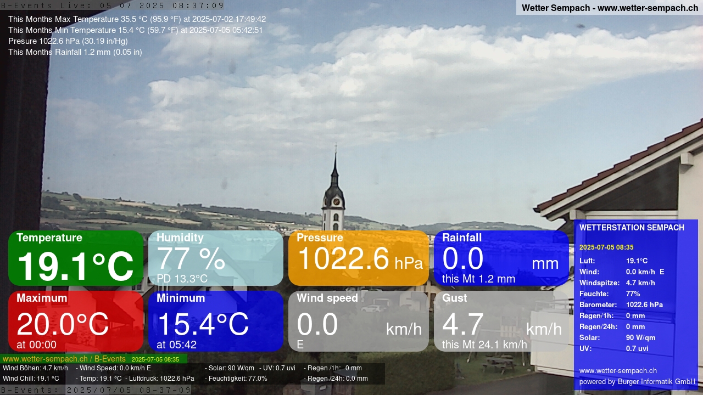
Task: Click the blue Minimum 15.4°C tile
Action: tap(216, 321)
